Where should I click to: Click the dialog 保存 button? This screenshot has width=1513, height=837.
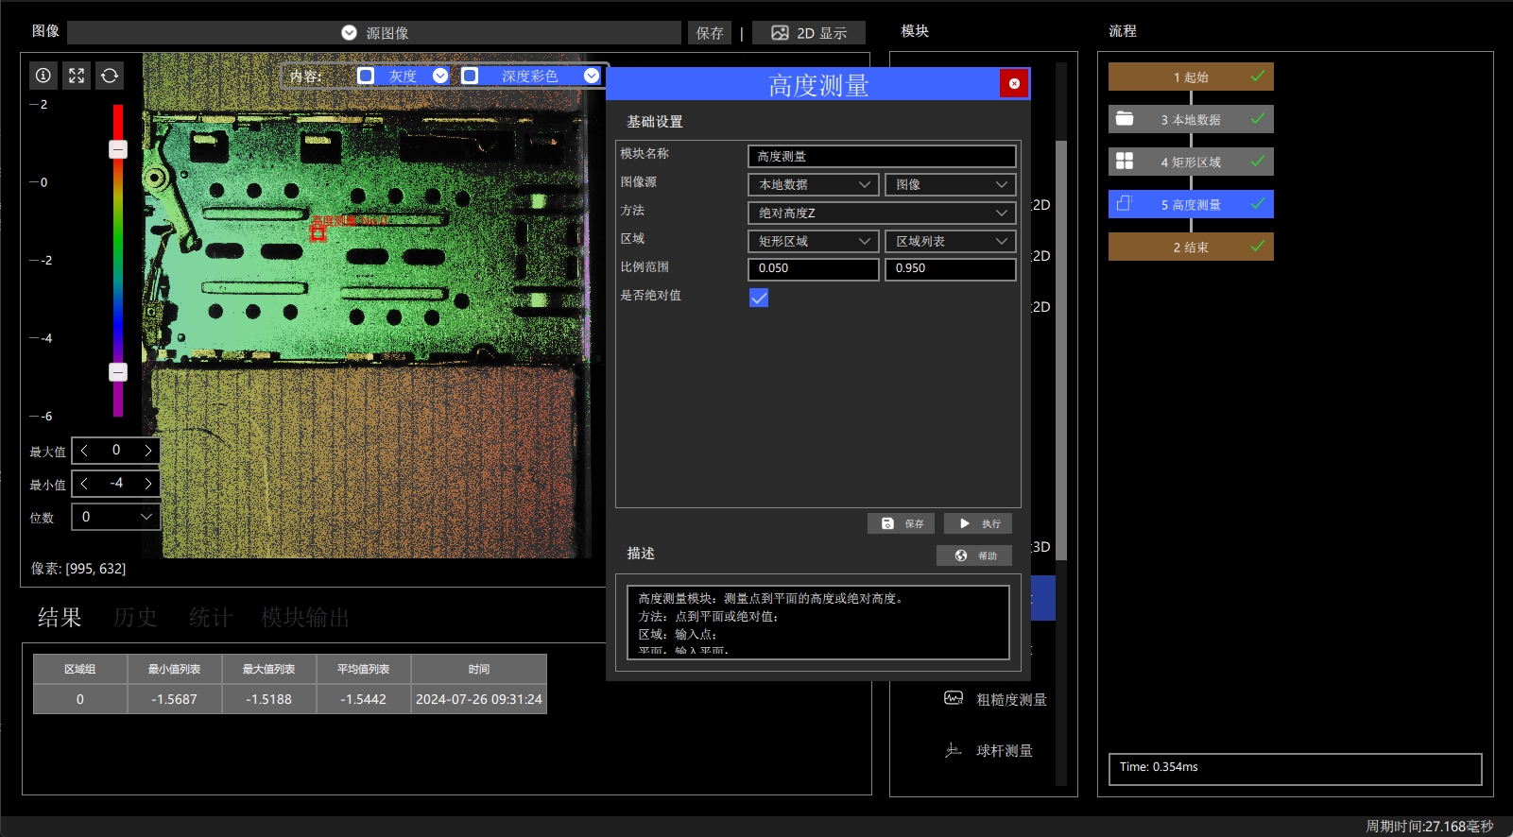click(x=902, y=523)
